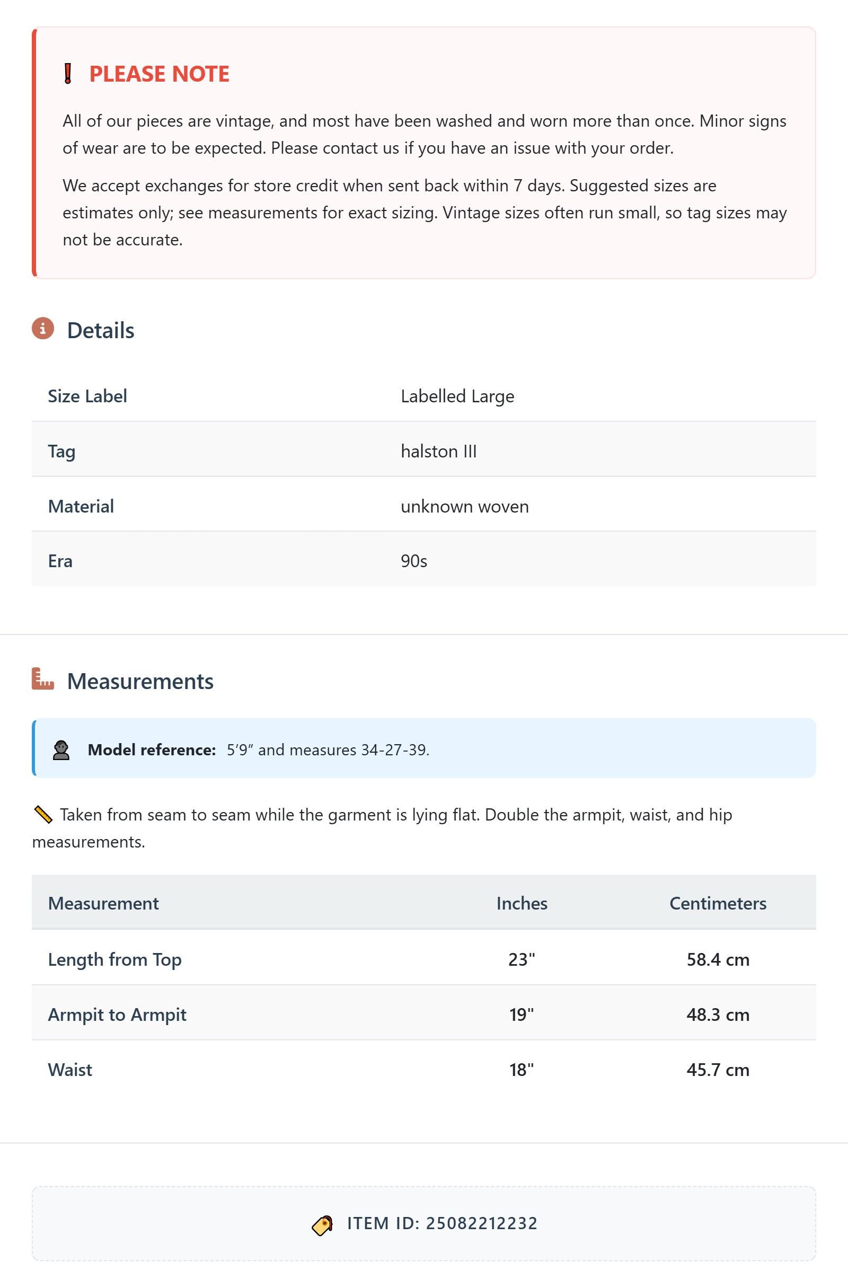Click the Length from Top row label
Screen dimensions: 848x1288
[114, 959]
